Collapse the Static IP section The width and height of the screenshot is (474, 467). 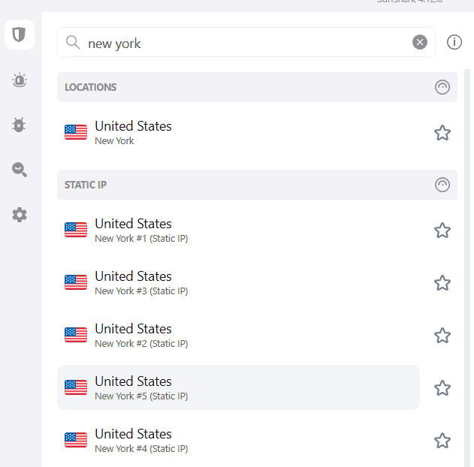442,185
